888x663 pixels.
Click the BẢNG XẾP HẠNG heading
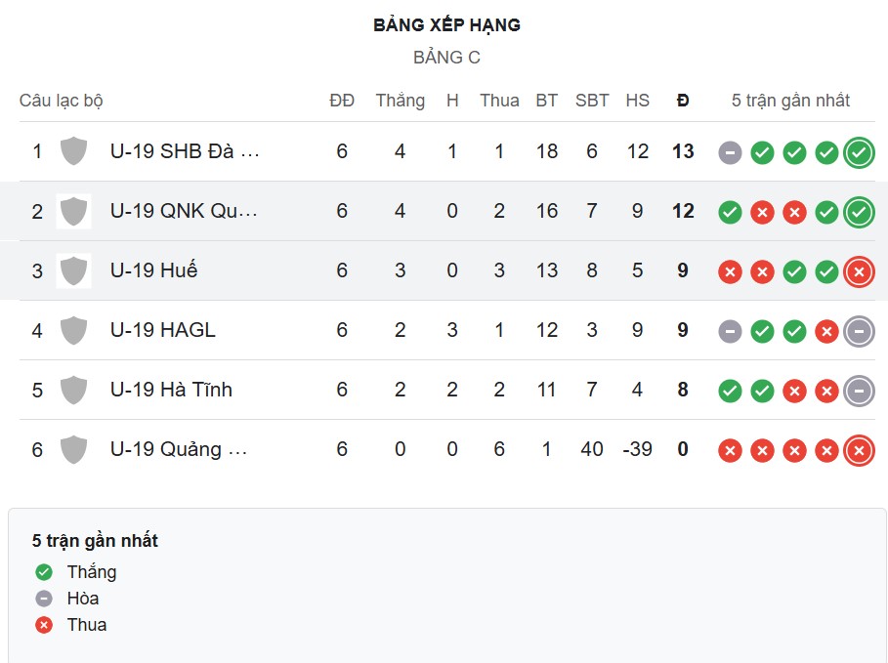[x=446, y=25]
